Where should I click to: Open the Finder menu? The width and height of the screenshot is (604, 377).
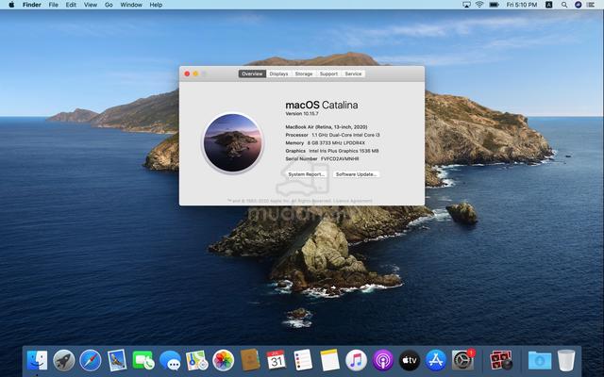coord(32,5)
